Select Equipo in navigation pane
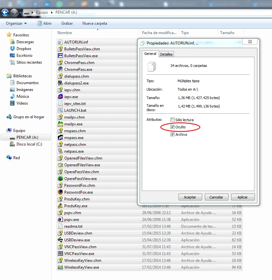Viewport: 272px width, 280px height. (x=16, y=131)
